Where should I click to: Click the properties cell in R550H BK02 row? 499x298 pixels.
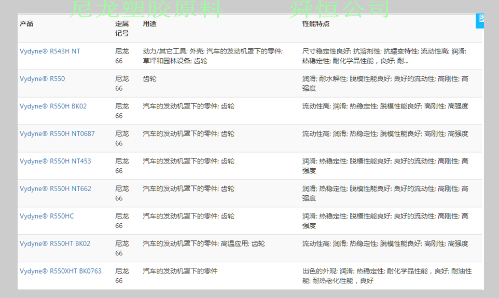(x=385, y=106)
